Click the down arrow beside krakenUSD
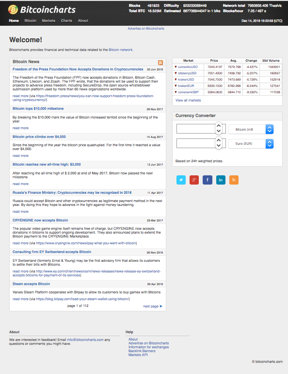 tap(176, 80)
